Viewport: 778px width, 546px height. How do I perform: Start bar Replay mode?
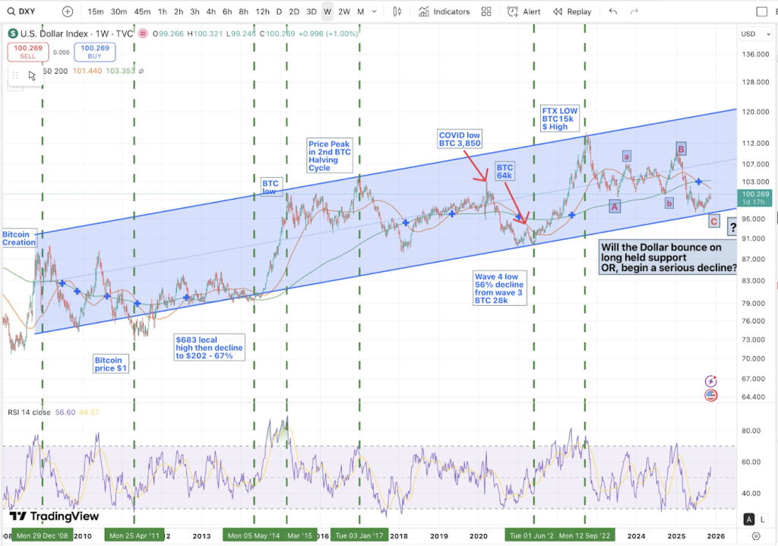point(571,11)
